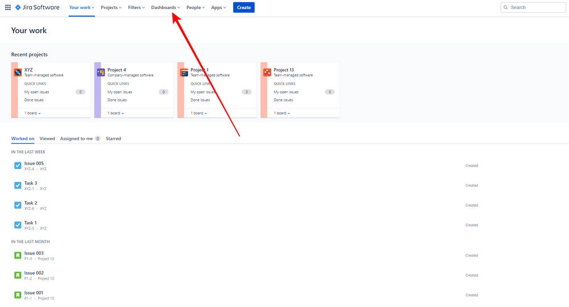This screenshot has width=569, height=307.
Task: Open the Filters dropdown menu
Action: click(137, 7)
